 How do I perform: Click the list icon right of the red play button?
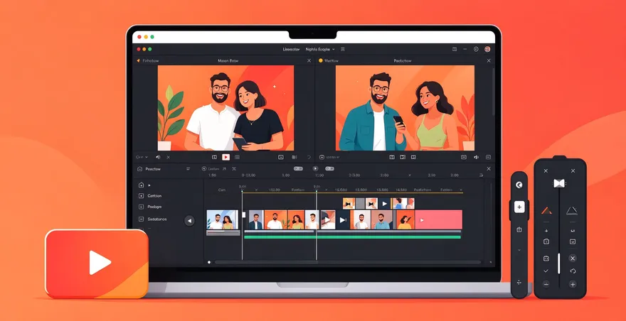point(237,157)
